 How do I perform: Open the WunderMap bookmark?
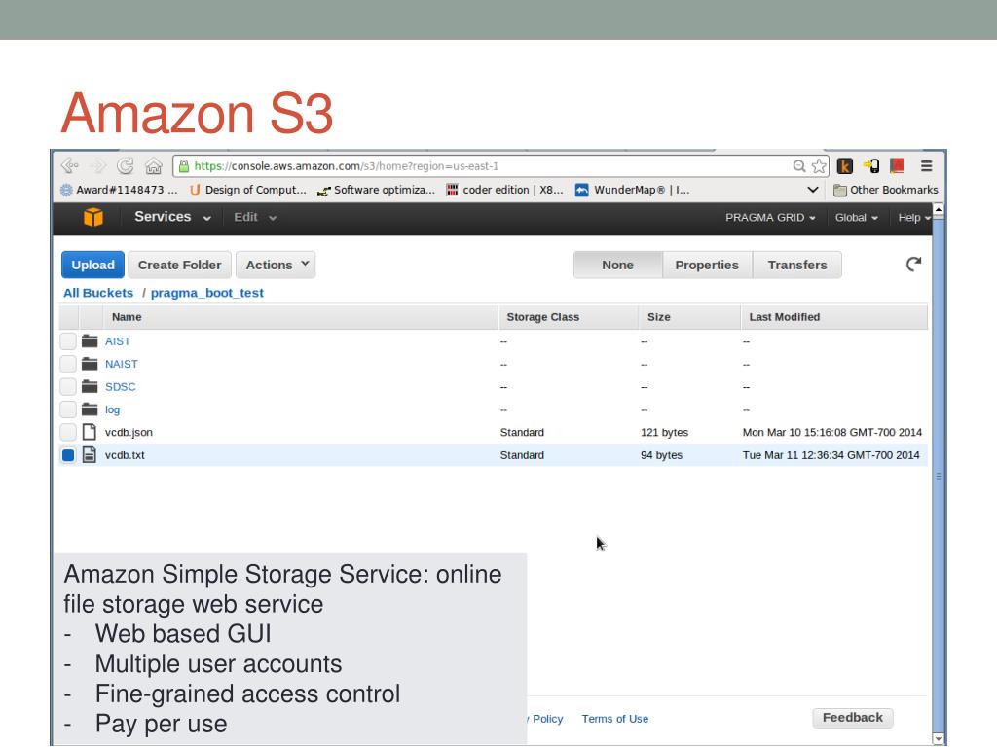(x=633, y=190)
